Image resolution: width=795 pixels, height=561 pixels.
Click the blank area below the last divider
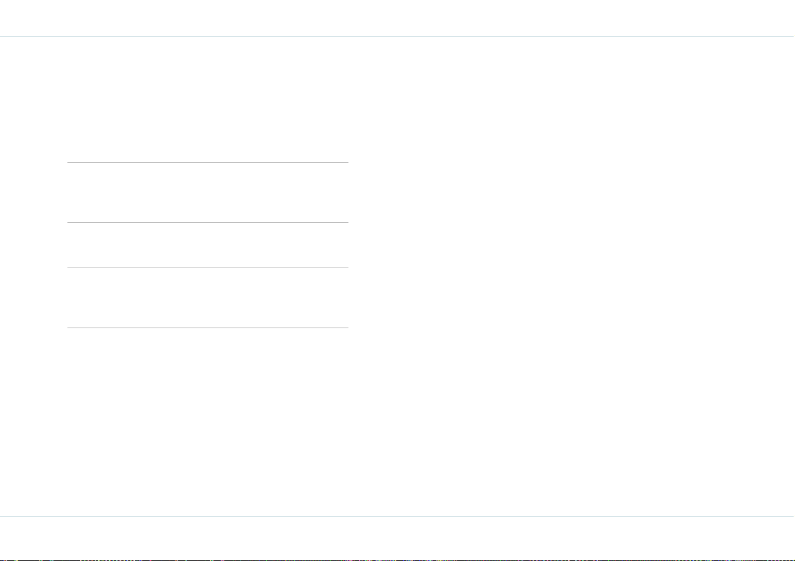point(208,422)
